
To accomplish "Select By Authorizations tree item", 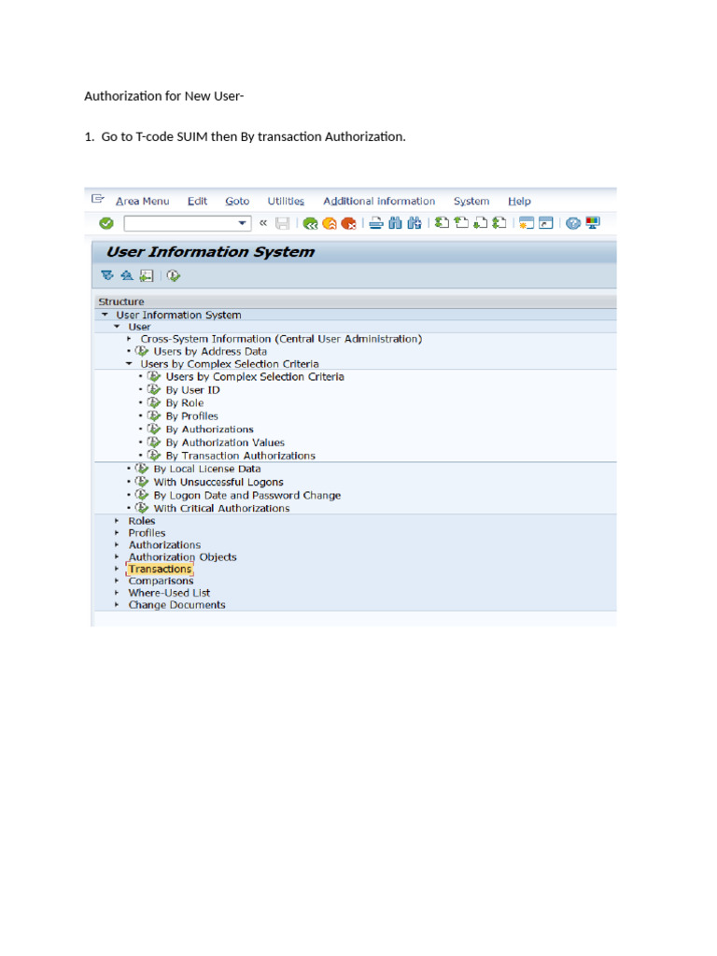I will click(x=209, y=429).
